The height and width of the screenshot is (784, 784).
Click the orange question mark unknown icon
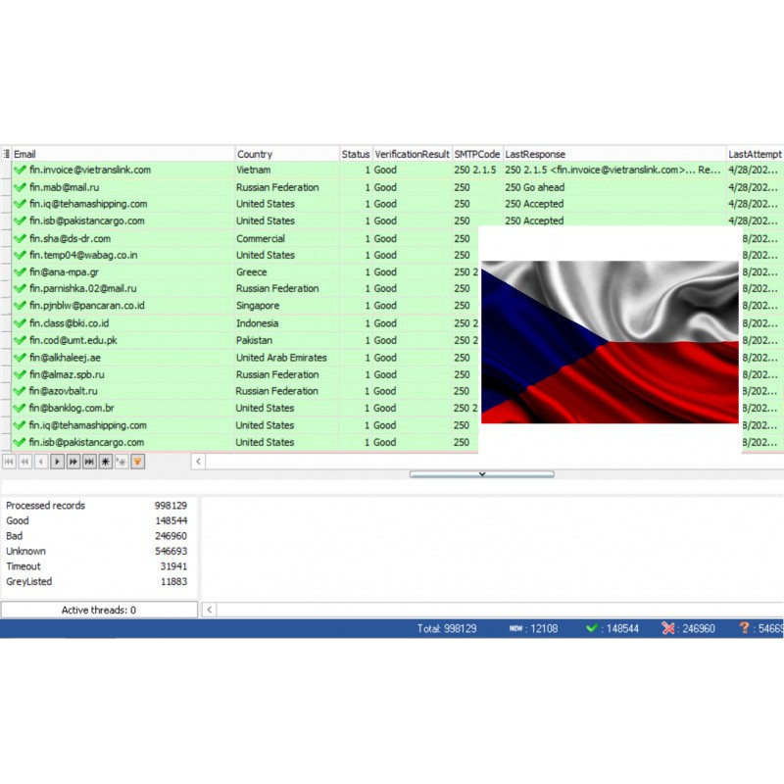745,628
